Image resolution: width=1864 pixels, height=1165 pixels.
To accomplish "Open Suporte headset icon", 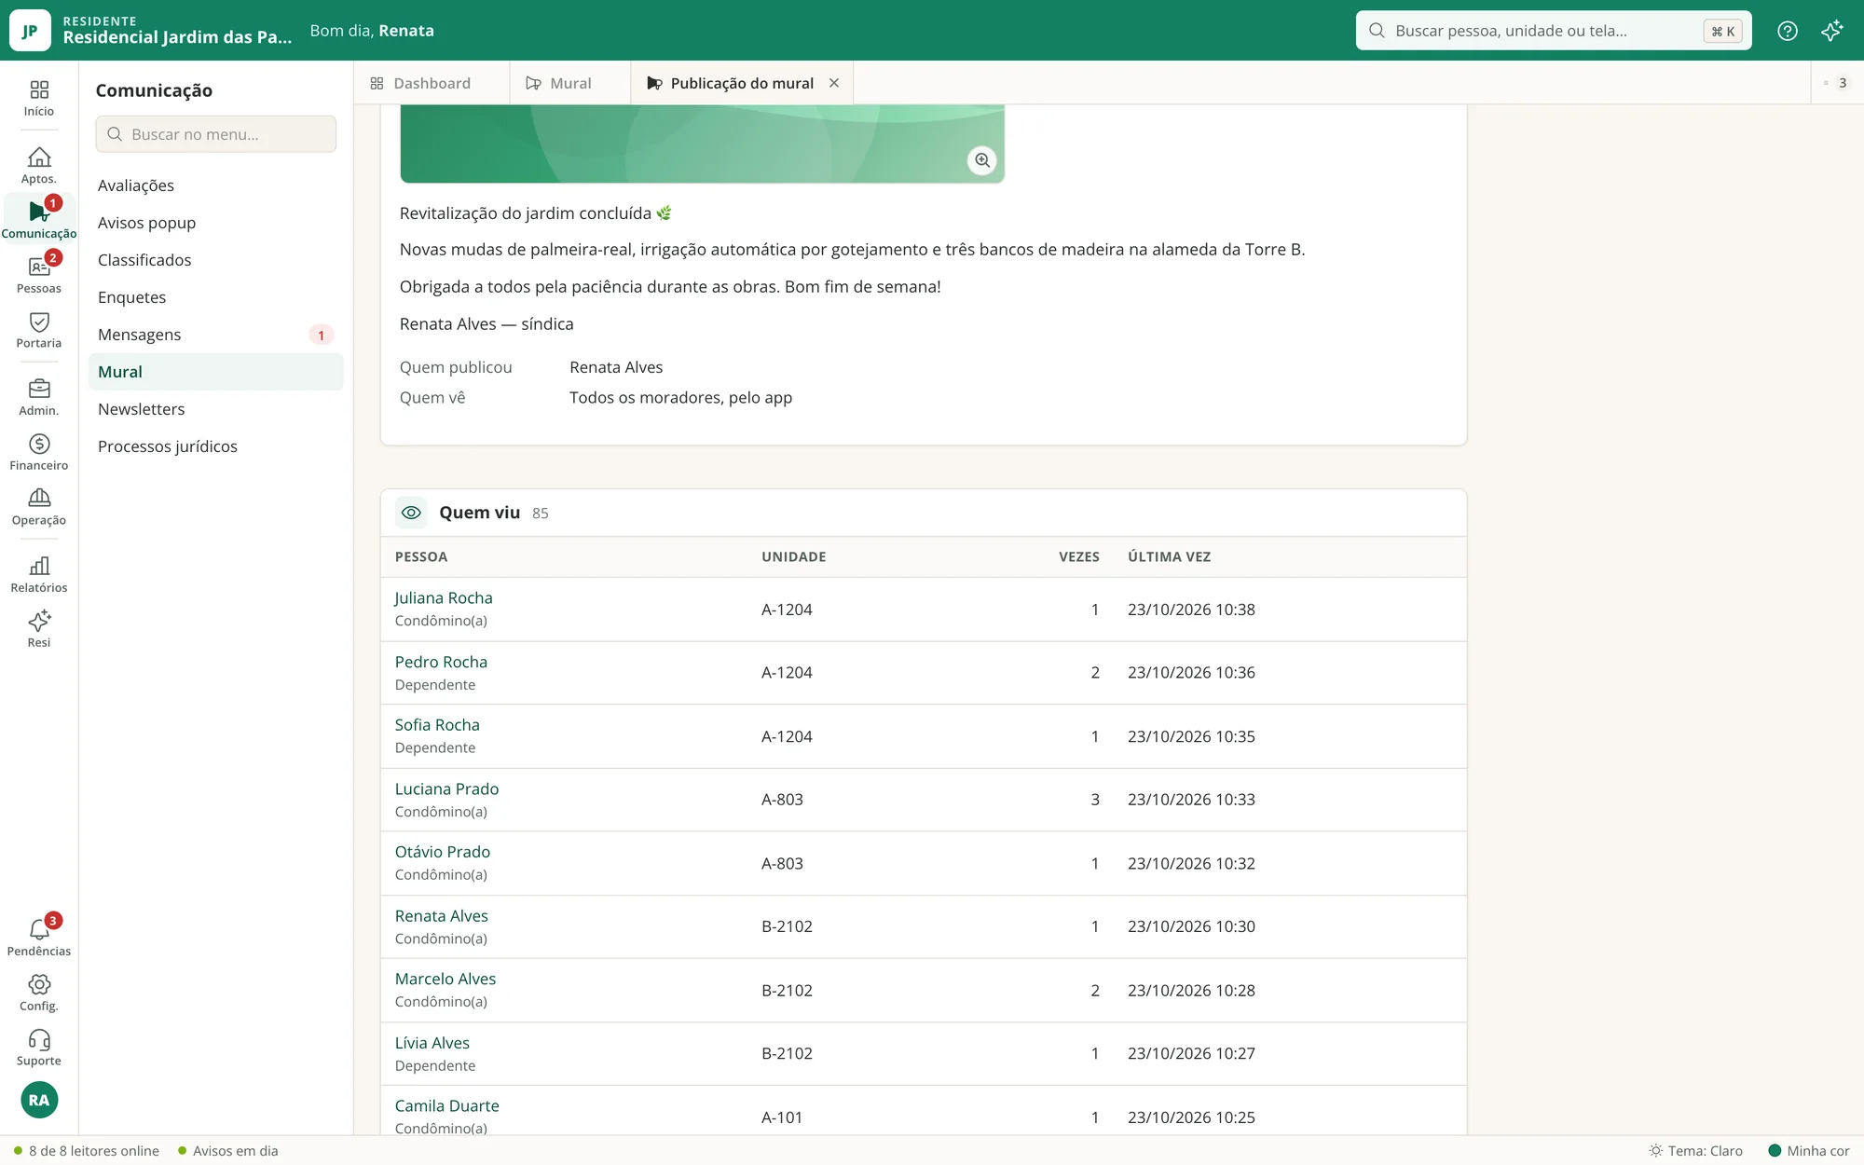I will click(x=39, y=1048).
